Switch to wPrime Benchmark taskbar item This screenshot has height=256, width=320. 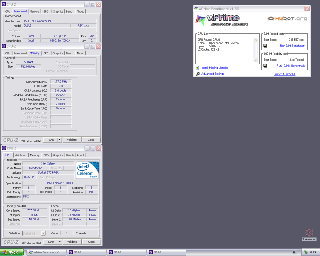(46, 252)
